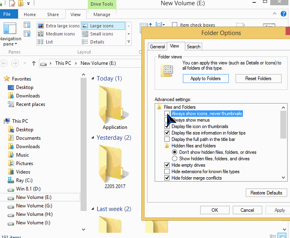This screenshot has height=238, width=290.
Task: Click This PC in the address bar
Action: pos(63,63)
